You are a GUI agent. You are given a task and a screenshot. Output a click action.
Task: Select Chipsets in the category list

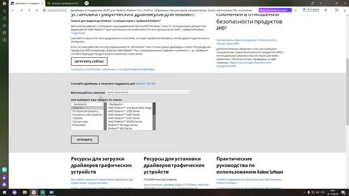87,118
